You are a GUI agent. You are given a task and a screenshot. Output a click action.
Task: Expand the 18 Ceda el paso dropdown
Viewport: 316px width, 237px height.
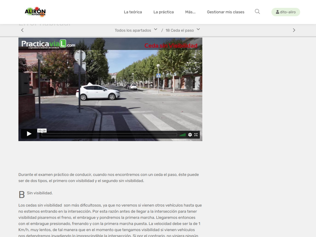(x=183, y=30)
